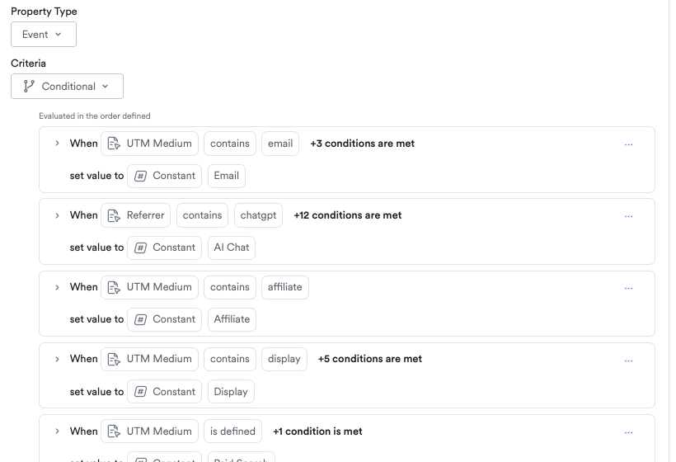
Task: Expand the email condition rule chevron
Action: click(57, 144)
